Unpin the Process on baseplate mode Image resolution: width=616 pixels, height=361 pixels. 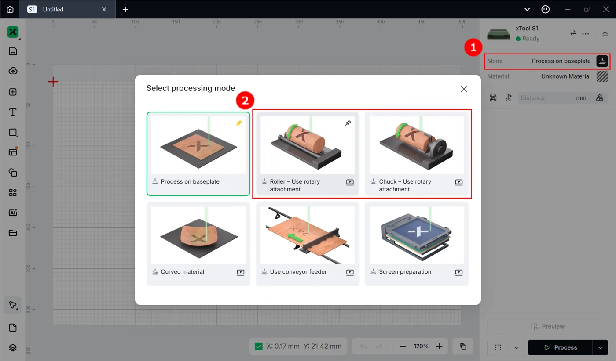pos(238,123)
